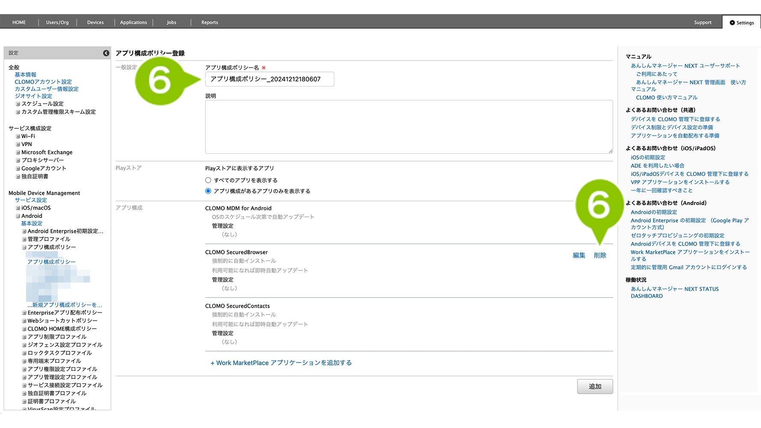Open CLOMOアカウント設定 link
Viewport: 761px width, 428px height.
pos(43,82)
